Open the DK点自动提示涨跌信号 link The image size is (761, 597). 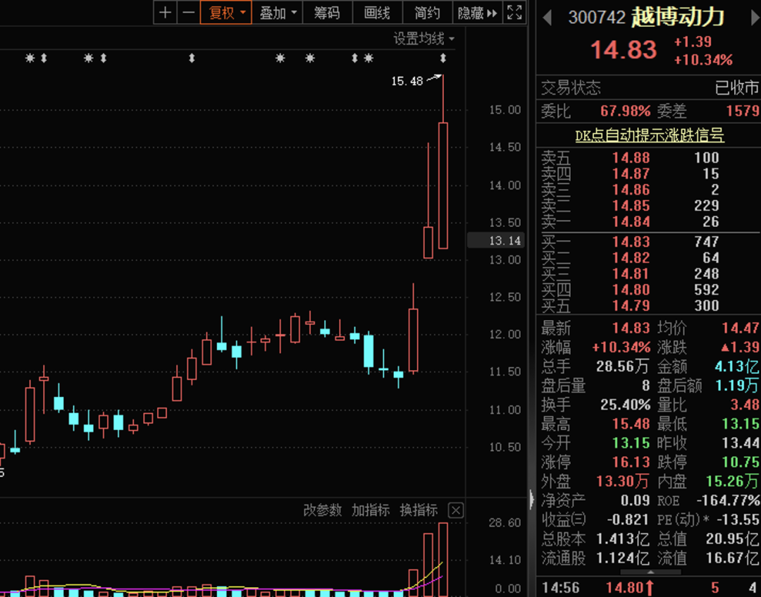click(x=649, y=135)
